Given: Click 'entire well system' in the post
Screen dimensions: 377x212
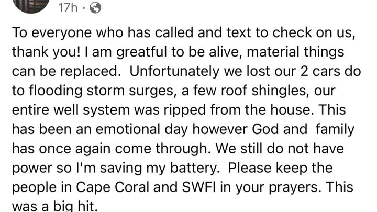Looking at the screenshot, I should coord(71,110).
